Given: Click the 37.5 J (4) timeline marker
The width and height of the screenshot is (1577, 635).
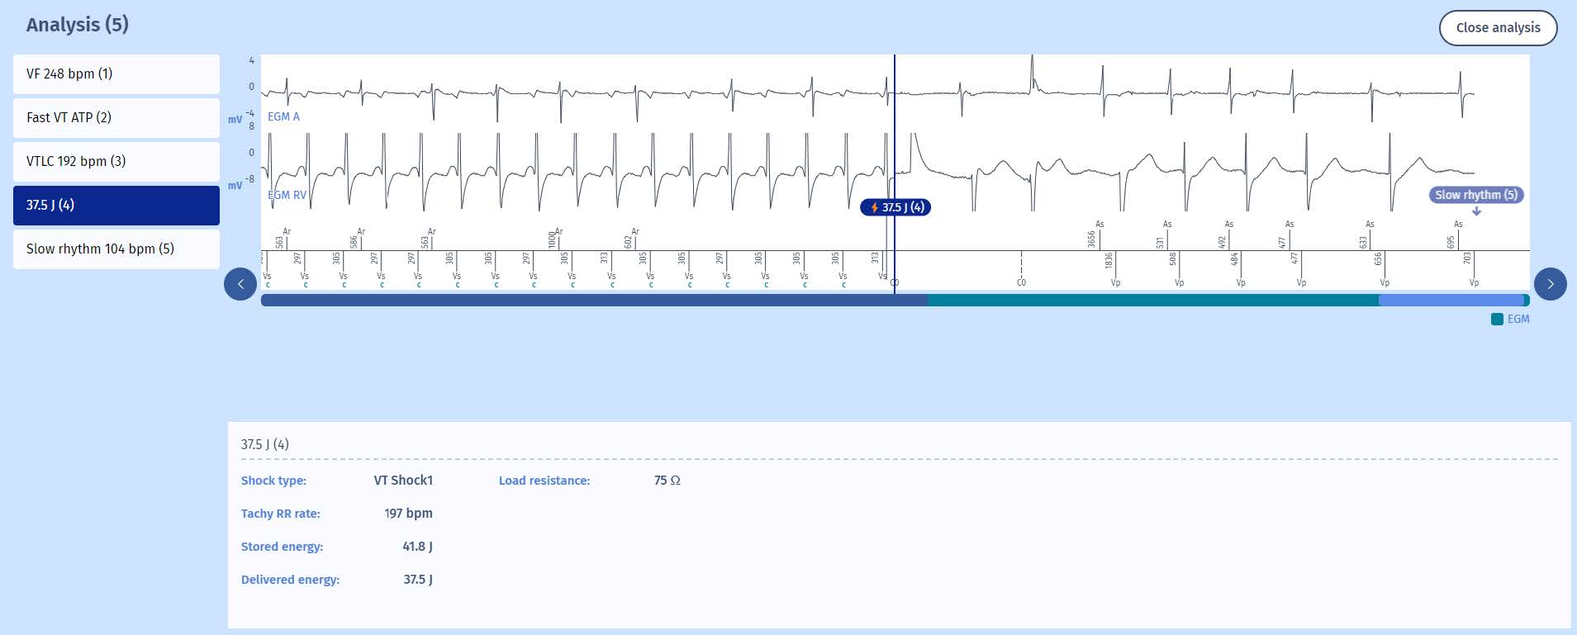Looking at the screenshot, I should coord(896,208).
